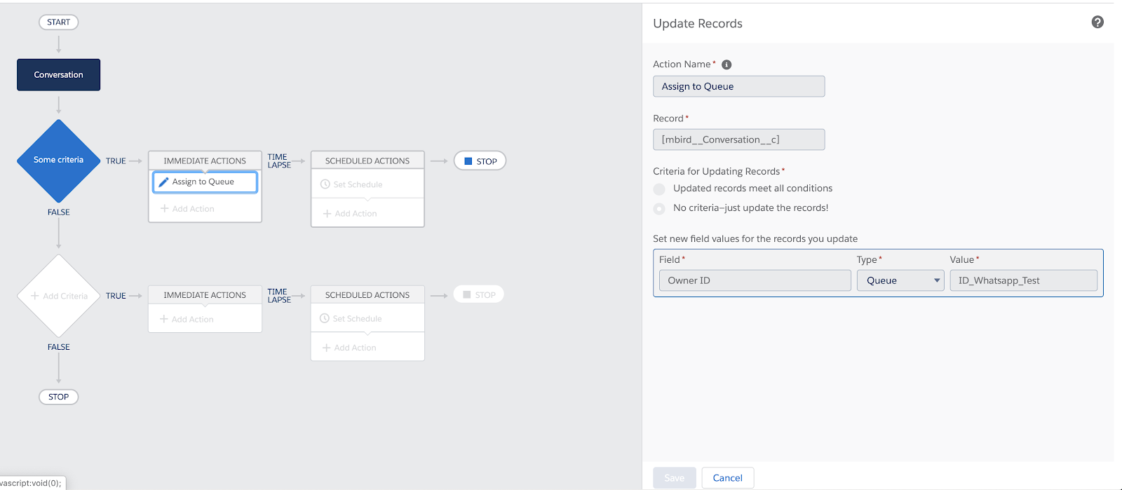Select Updated records meet all conditions
The width and height of the screenshot is (1122, 490).
[659, 189]
